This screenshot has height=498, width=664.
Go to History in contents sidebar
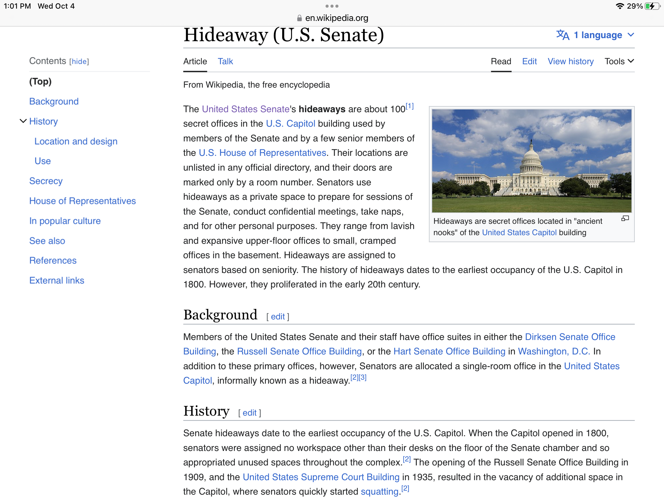43,121
